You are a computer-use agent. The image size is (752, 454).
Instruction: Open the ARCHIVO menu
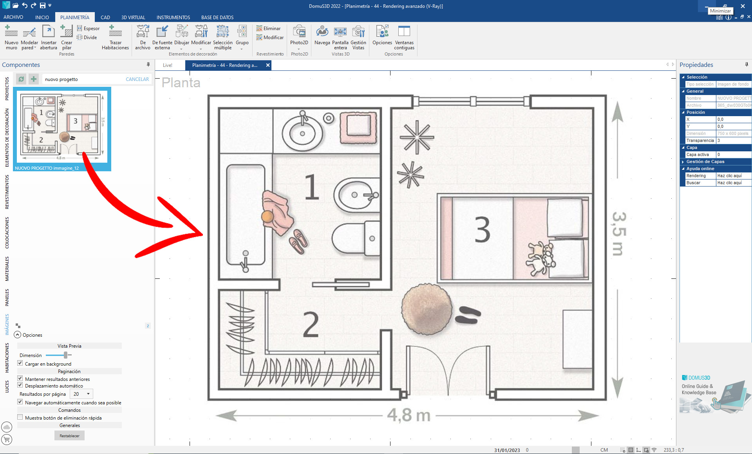tap(13, 17)
